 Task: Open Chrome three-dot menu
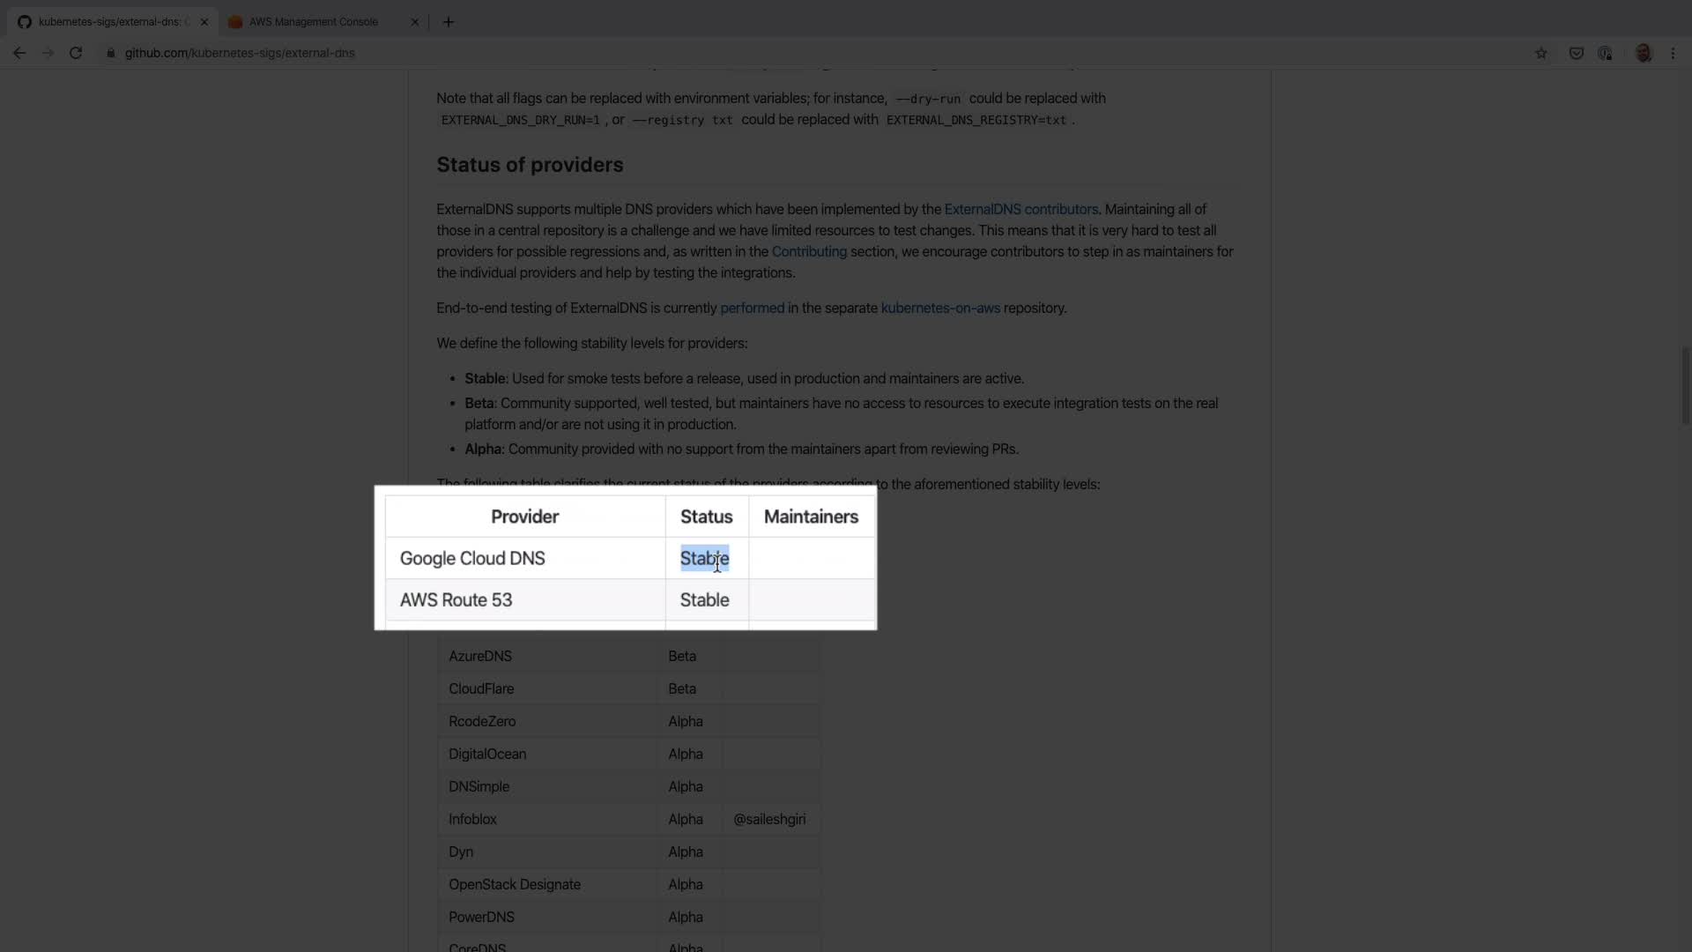[x=1673, y=53]
